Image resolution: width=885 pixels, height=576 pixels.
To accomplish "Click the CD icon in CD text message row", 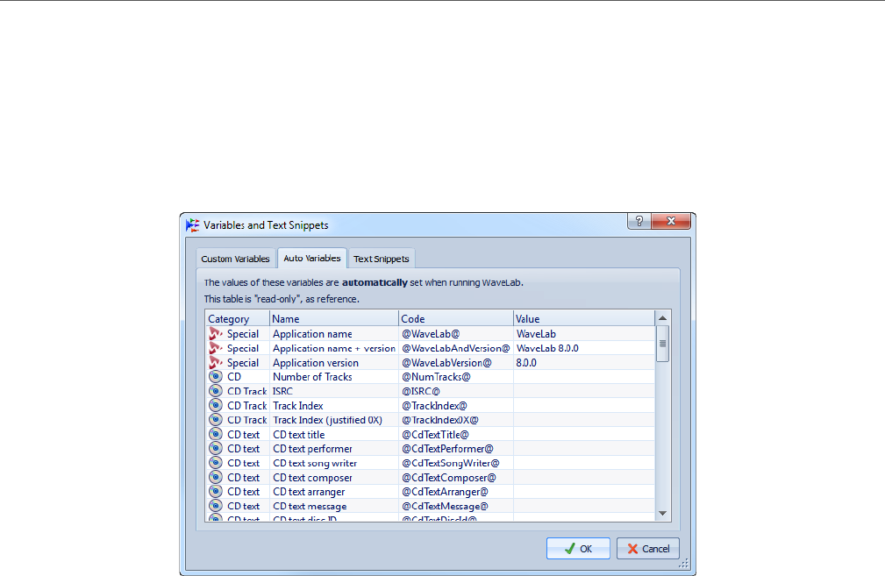I will pos(216,506).
